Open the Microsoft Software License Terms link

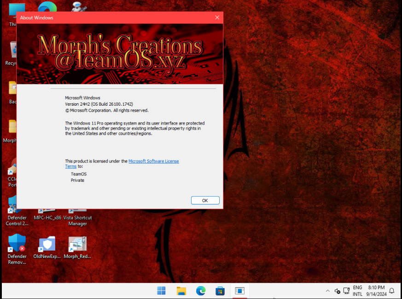point(153,161)
